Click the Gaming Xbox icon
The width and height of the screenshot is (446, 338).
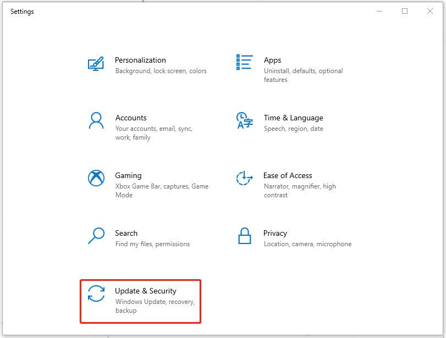(x=96, y=178)
